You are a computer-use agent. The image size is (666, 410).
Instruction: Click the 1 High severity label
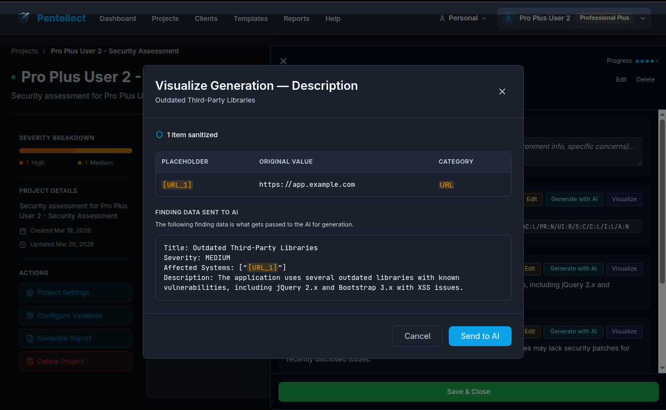pyautogui.click(x=32, y=163)
